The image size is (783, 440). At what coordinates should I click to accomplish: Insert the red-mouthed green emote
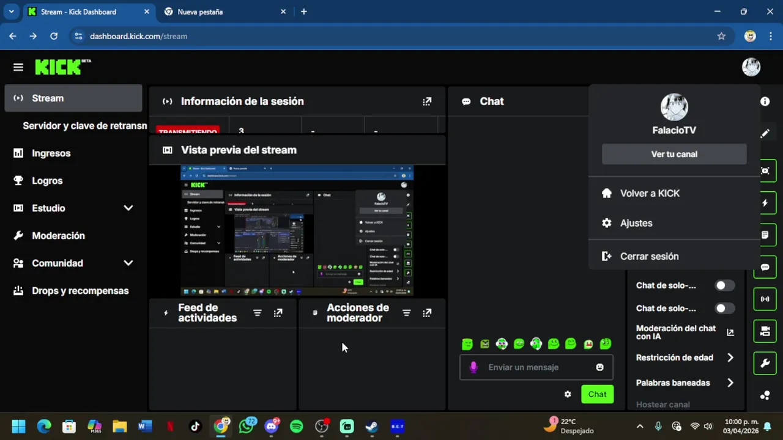(588, 344)
